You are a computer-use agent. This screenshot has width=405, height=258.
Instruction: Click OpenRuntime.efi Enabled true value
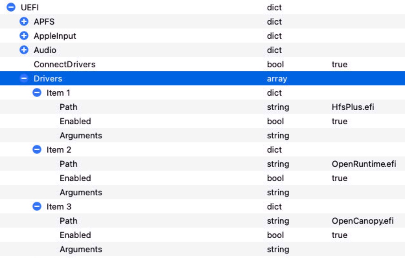(x=339, y=178)
